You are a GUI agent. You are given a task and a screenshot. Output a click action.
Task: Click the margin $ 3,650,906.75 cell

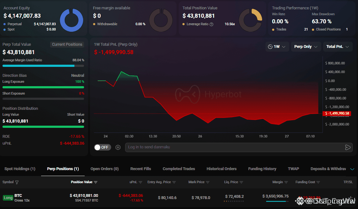pyautogui.click(x=276, y=196)
